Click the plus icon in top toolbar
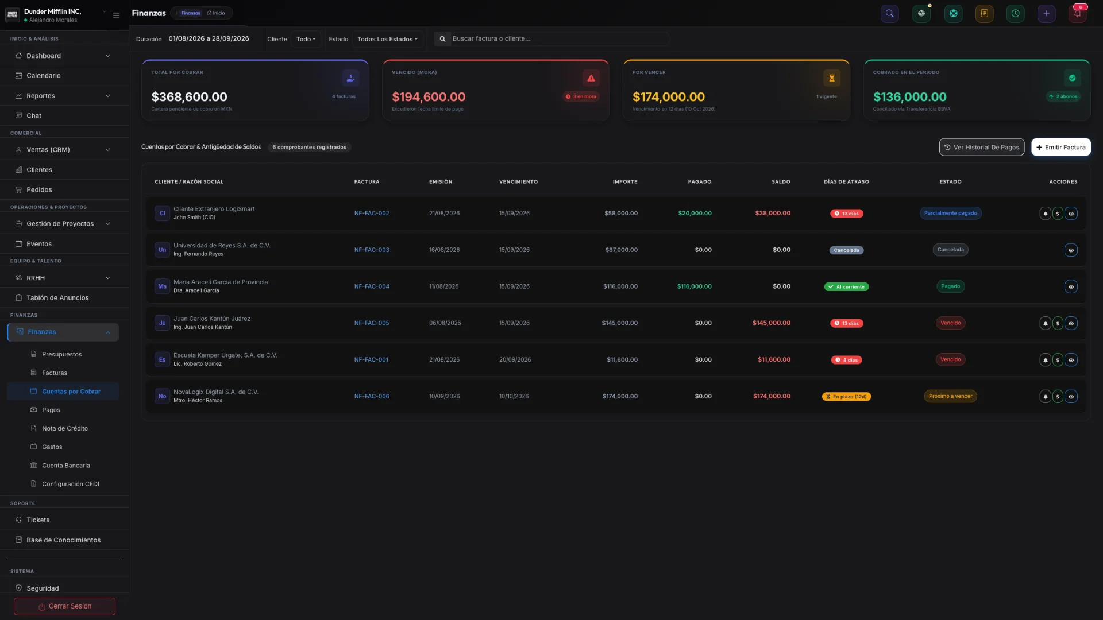The image size is (1103, 620). pyautogui.click(x=1046, y=14)
